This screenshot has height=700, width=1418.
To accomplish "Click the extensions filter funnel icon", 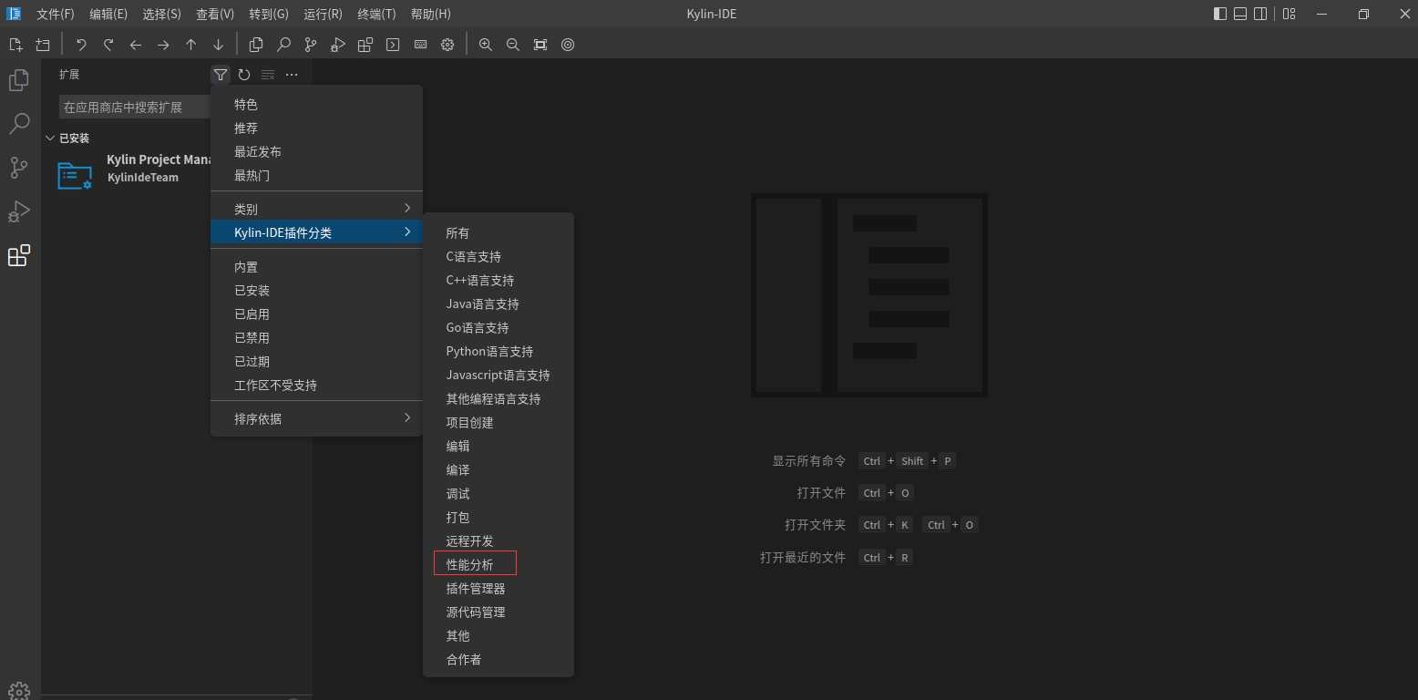I will 221,75.
